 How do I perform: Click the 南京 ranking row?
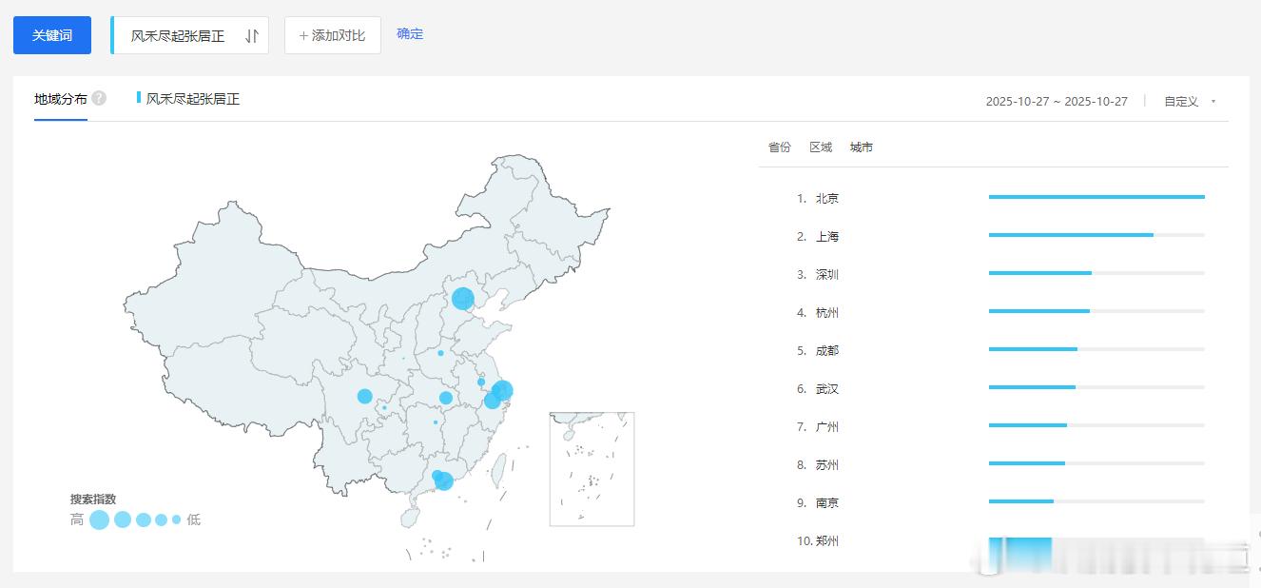tap(1000, 502)
